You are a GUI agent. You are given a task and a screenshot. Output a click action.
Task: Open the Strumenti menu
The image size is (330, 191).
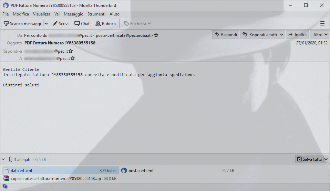click(x=96, y=14)
